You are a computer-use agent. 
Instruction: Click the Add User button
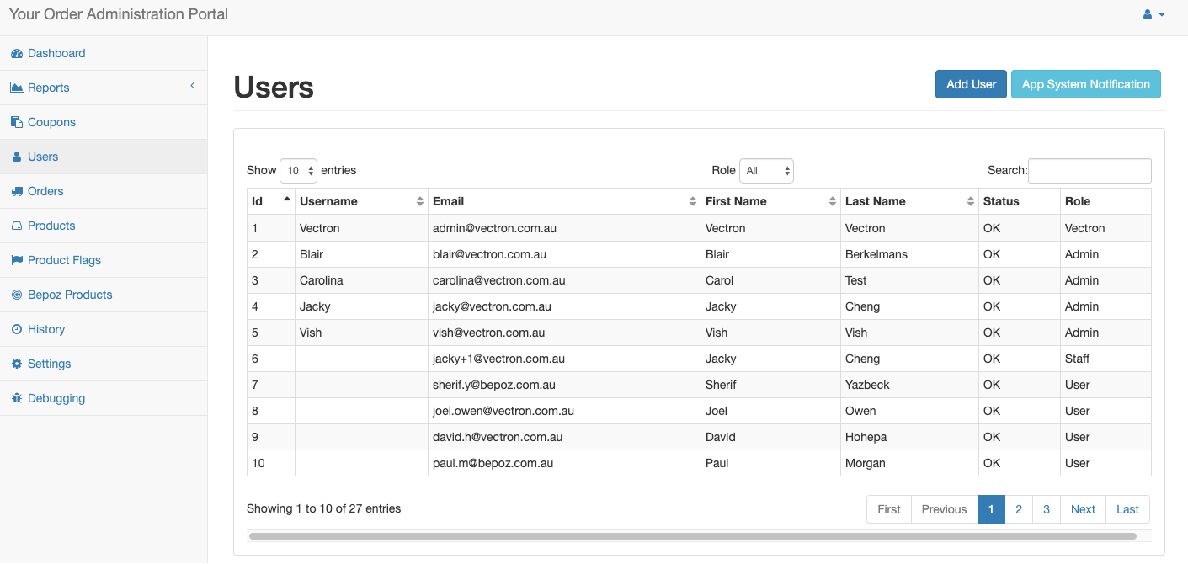click(971, 84)
